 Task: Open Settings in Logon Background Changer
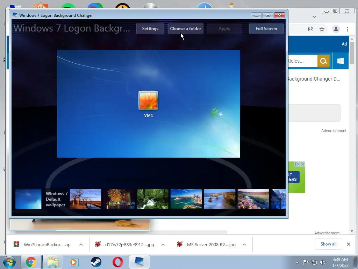(x=150, y=29)
